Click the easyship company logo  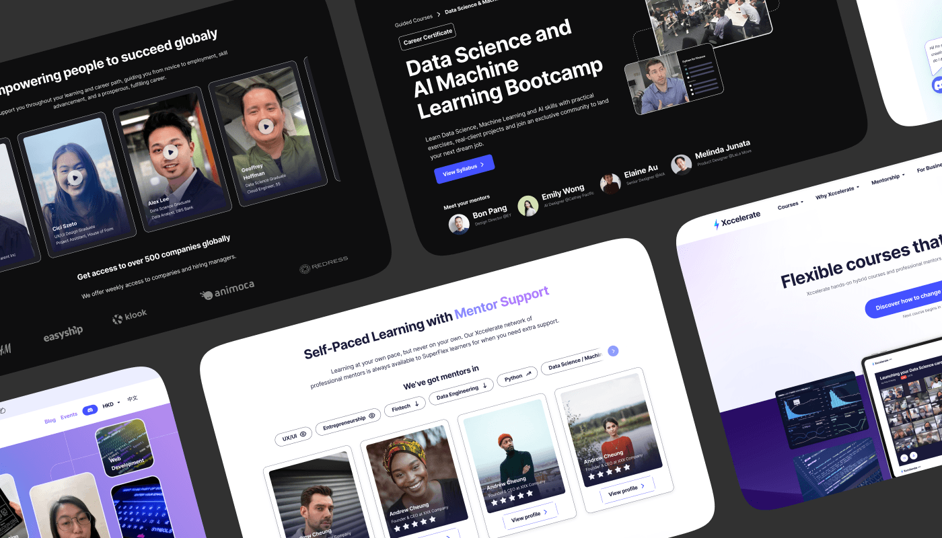pos(63,333)
